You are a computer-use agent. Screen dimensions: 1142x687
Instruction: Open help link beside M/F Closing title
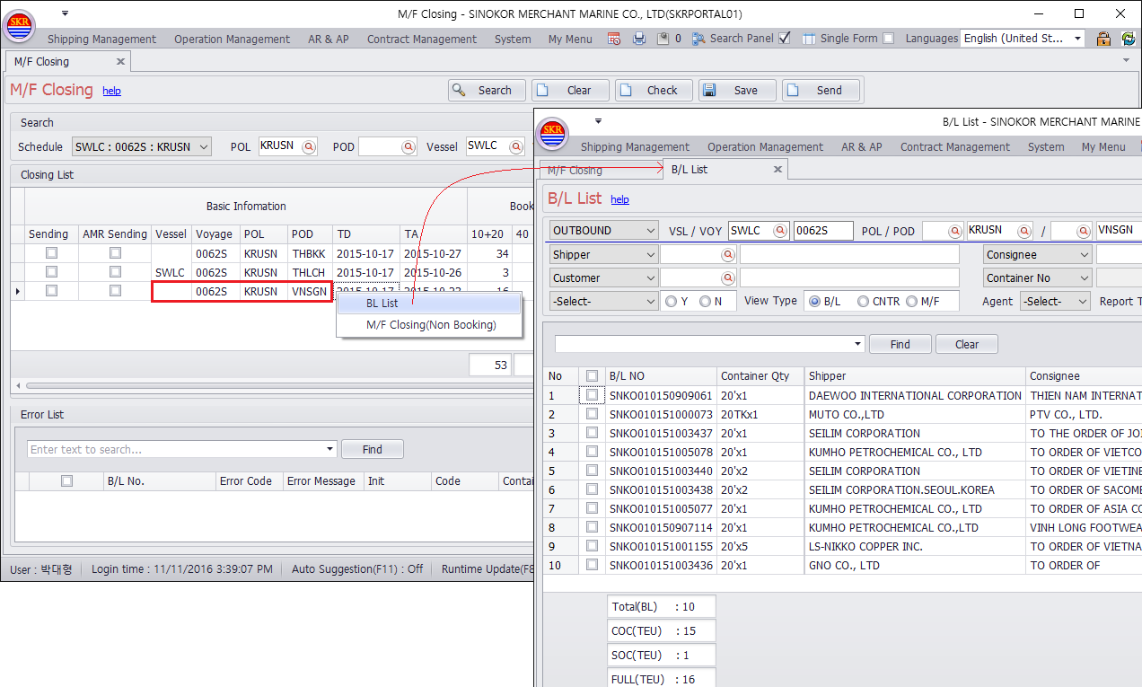click(111, 91)
